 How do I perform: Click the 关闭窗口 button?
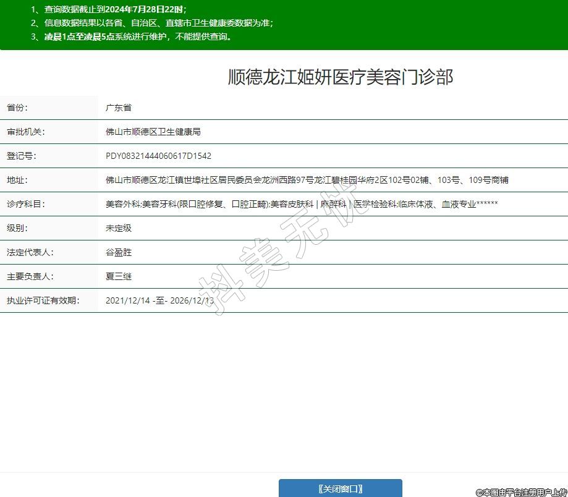(340, 488)
